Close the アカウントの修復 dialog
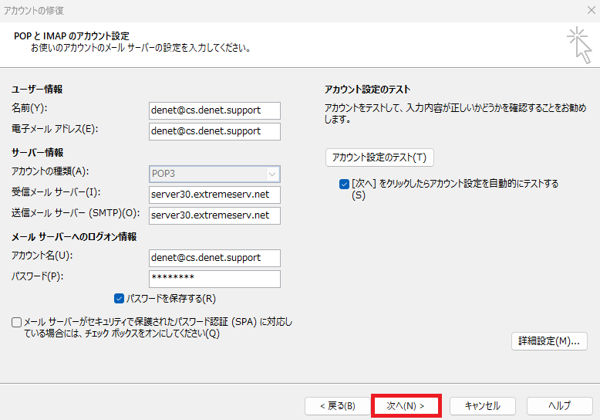Screen dimensions: 600x420 pos(592,10)
